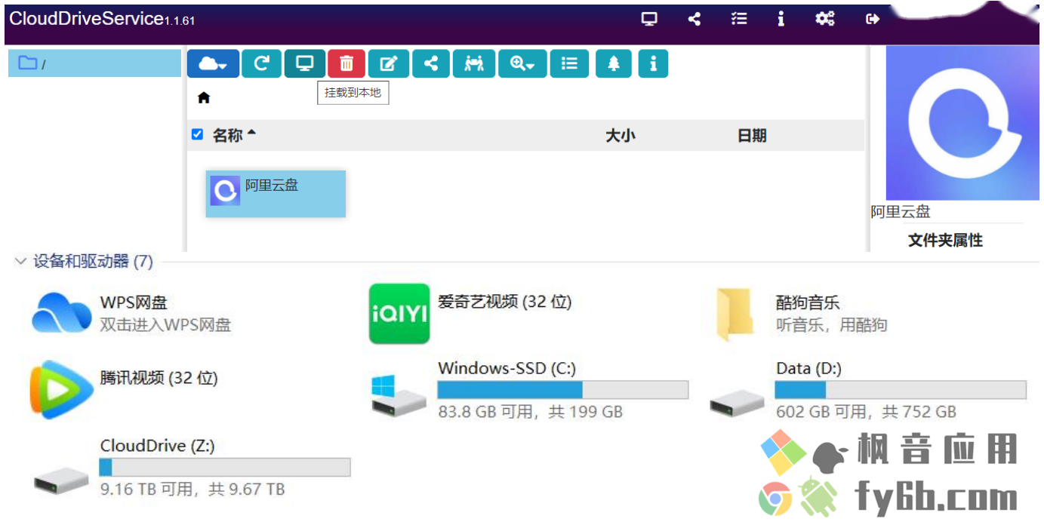Click the 阿里云盘 label below the large preview
The width and height of the screenshot is (1044, 528).
pos(901,212)
